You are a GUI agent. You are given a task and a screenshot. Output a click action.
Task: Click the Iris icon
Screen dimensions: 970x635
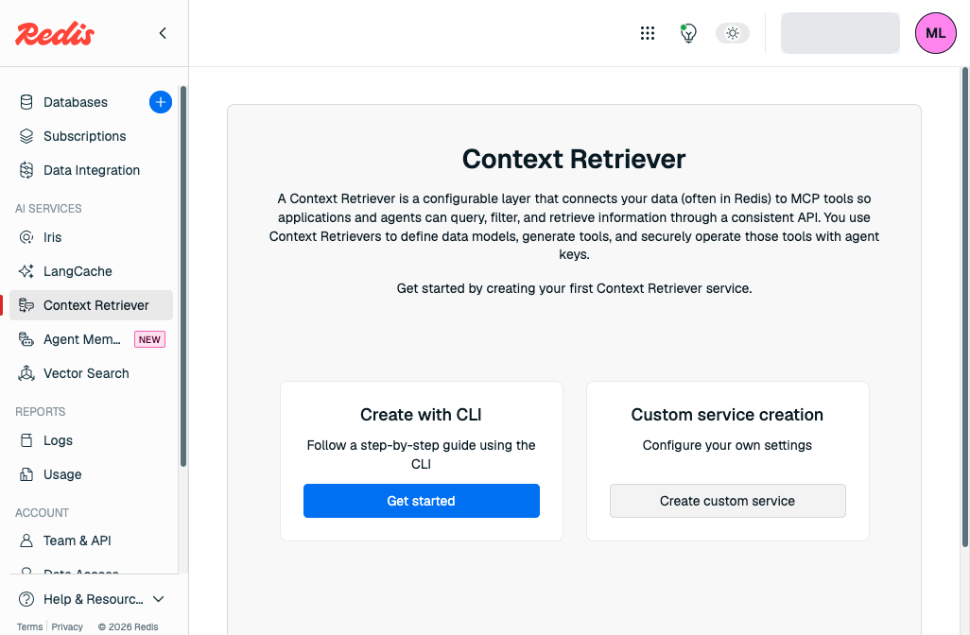(x=26, y=237)
